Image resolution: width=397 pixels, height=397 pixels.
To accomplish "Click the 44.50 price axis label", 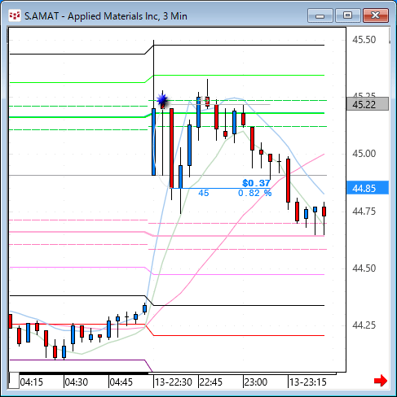I will [364, 268].
